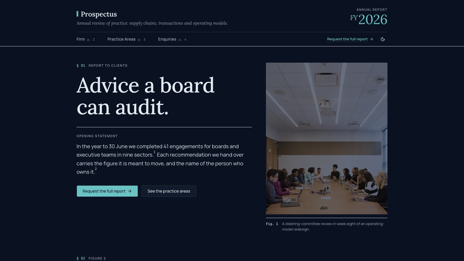Click the teal bar mark beside Prospectus
Image resolution: width=464 pixels, height=261 pixels.
pos(77,14)
